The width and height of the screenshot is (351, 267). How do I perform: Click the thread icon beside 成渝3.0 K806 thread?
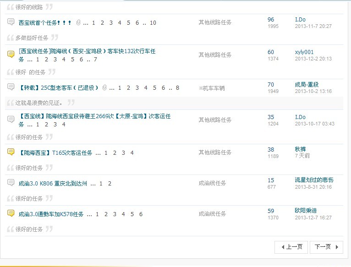tap(11, 183)
